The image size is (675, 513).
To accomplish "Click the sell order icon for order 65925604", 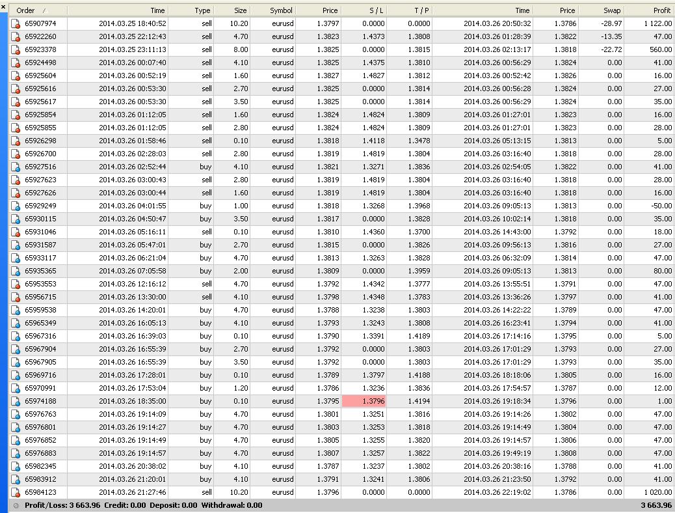I will tap(16, 76).
